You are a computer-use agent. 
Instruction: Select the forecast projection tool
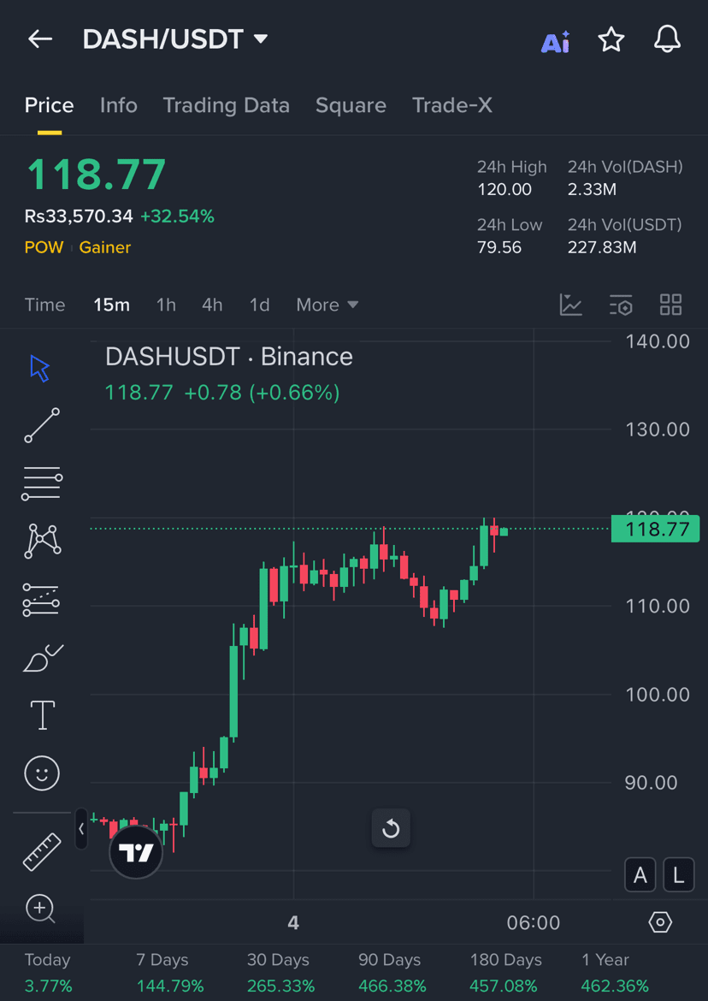click(41, 600)
